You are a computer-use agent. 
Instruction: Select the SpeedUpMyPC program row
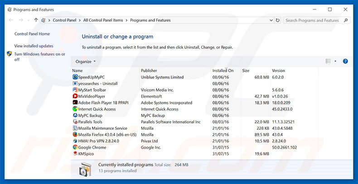pos(194,77)
